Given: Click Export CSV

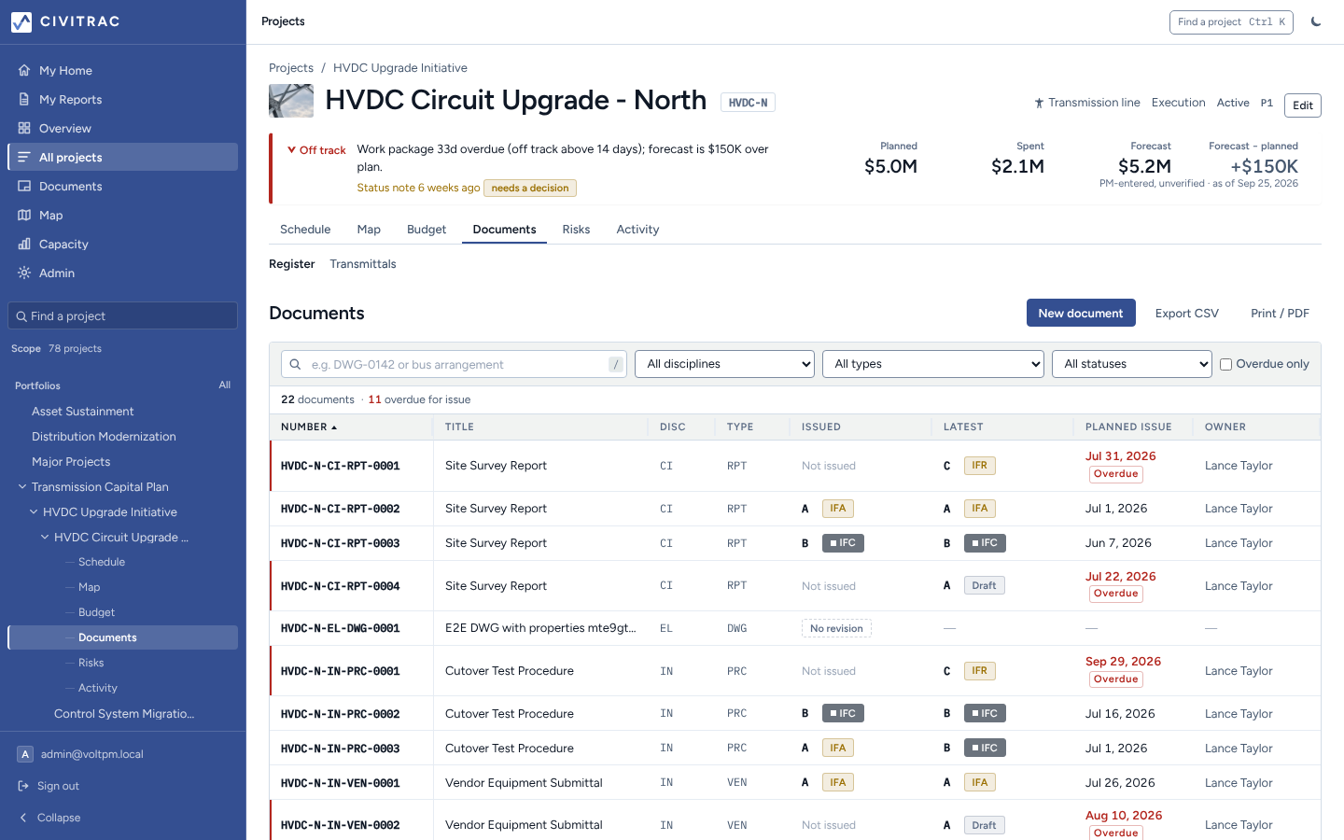Looking at the screenshot, I should coord(1187,314).
